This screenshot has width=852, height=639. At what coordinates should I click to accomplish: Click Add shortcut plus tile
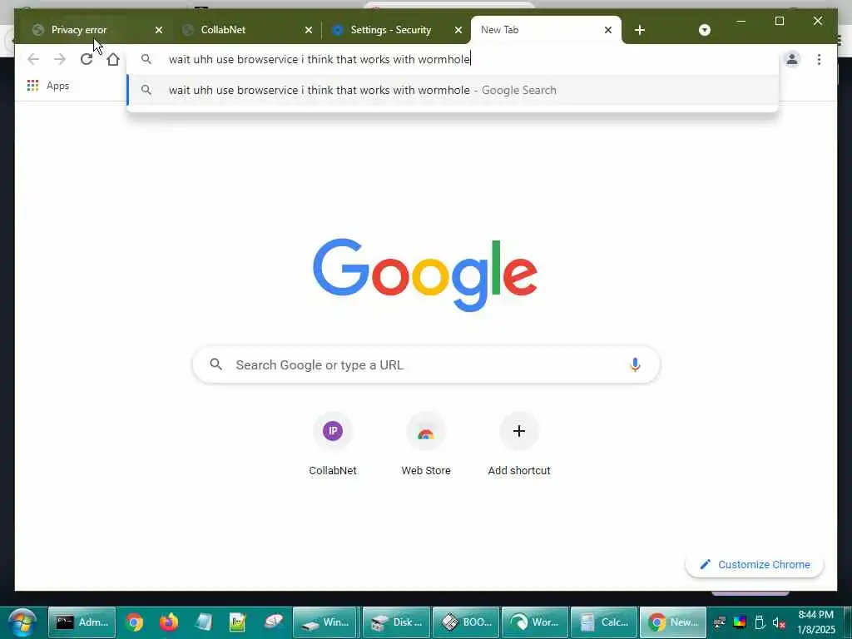coord(519,444)
